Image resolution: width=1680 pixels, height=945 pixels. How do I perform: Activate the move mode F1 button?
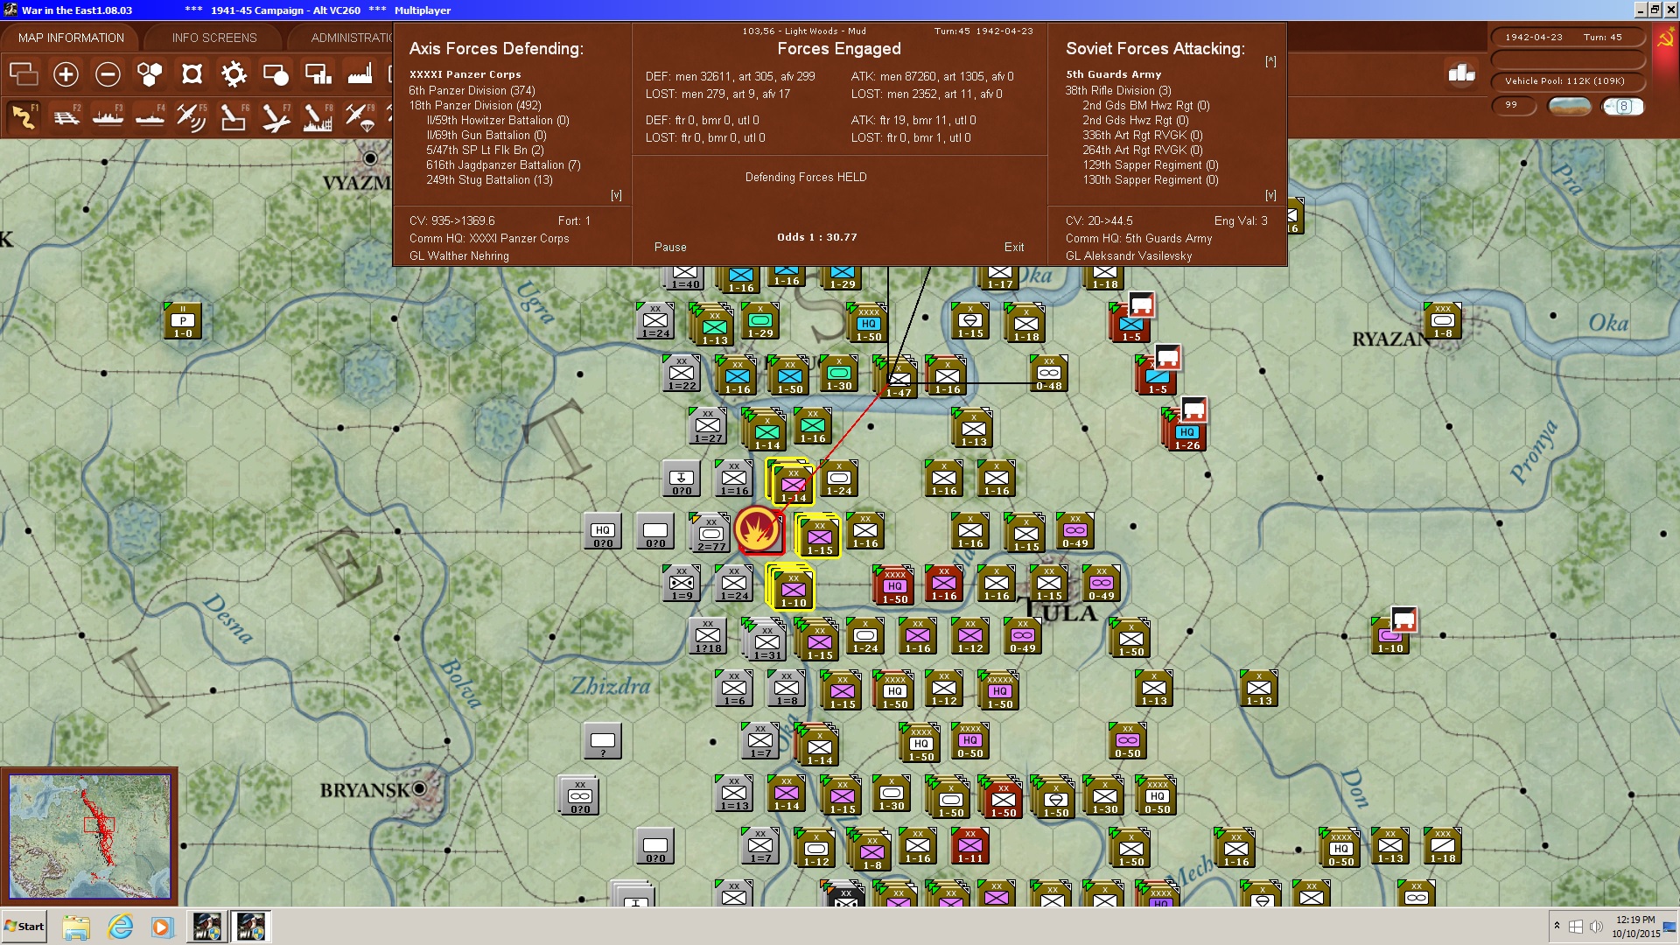click(24, 116)
